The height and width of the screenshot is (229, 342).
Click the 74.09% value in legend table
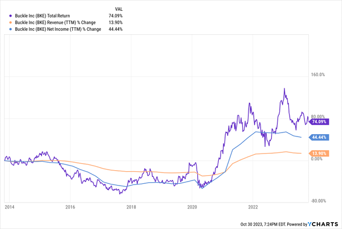pos(116,16)
